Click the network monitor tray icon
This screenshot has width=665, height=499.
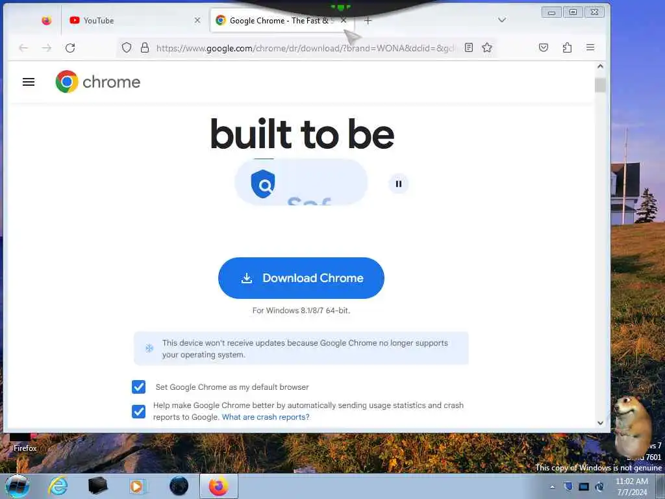[x=584, y=486]
